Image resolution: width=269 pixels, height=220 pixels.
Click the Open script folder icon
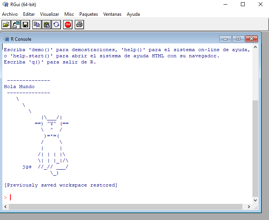6,25
